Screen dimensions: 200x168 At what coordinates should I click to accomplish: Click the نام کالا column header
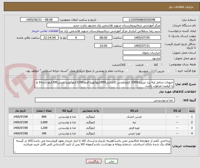(x=134, y=111)
